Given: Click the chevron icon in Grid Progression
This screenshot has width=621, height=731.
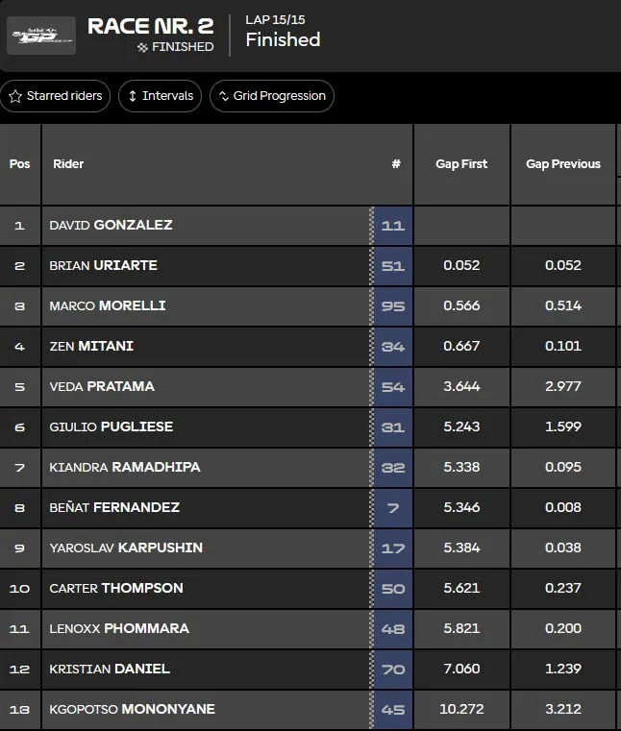Looking at the screenshot, I should point(224,96).
